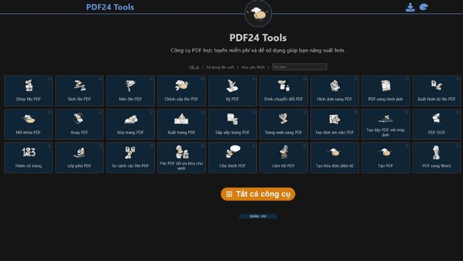Switch to Sử dụng lần cuối filter

click(220, 68)
